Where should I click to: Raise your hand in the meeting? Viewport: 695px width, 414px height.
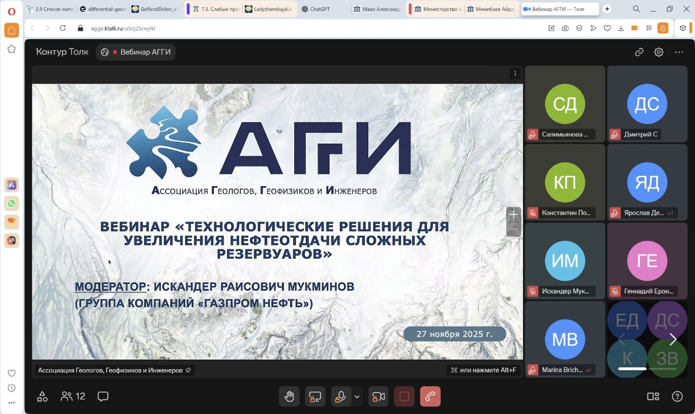(x=289, y=396)
